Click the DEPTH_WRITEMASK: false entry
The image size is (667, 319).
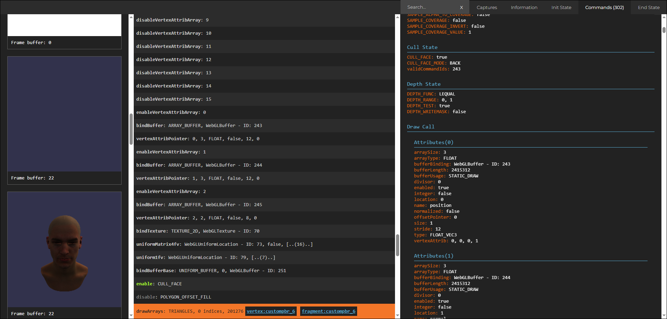point(436,112)
